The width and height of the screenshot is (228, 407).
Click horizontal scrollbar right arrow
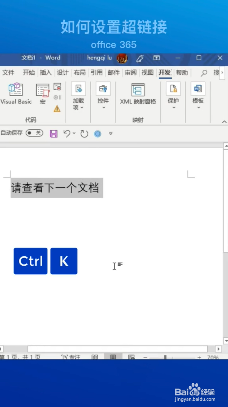pos(219,349)
